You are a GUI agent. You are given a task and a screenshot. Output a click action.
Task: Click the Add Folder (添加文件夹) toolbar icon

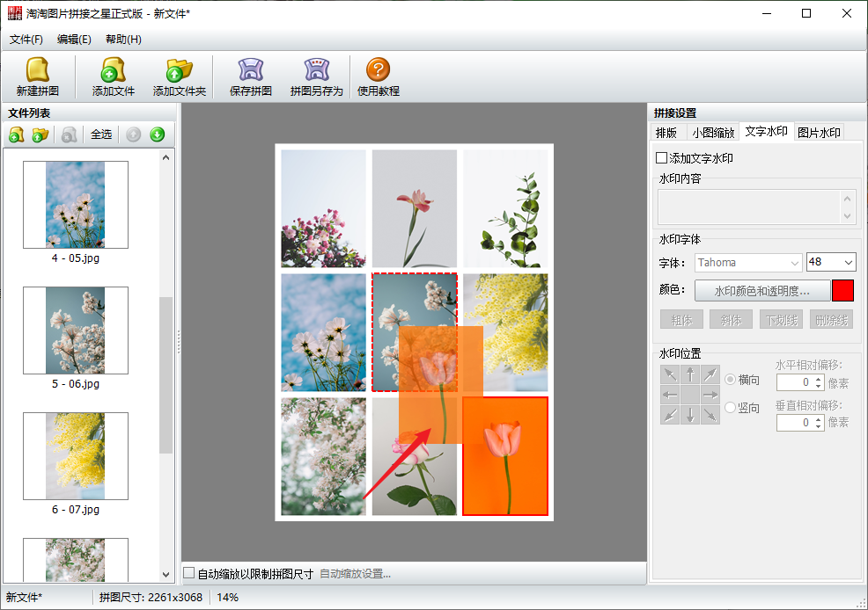pyautogui.click(x=180, y=70)
